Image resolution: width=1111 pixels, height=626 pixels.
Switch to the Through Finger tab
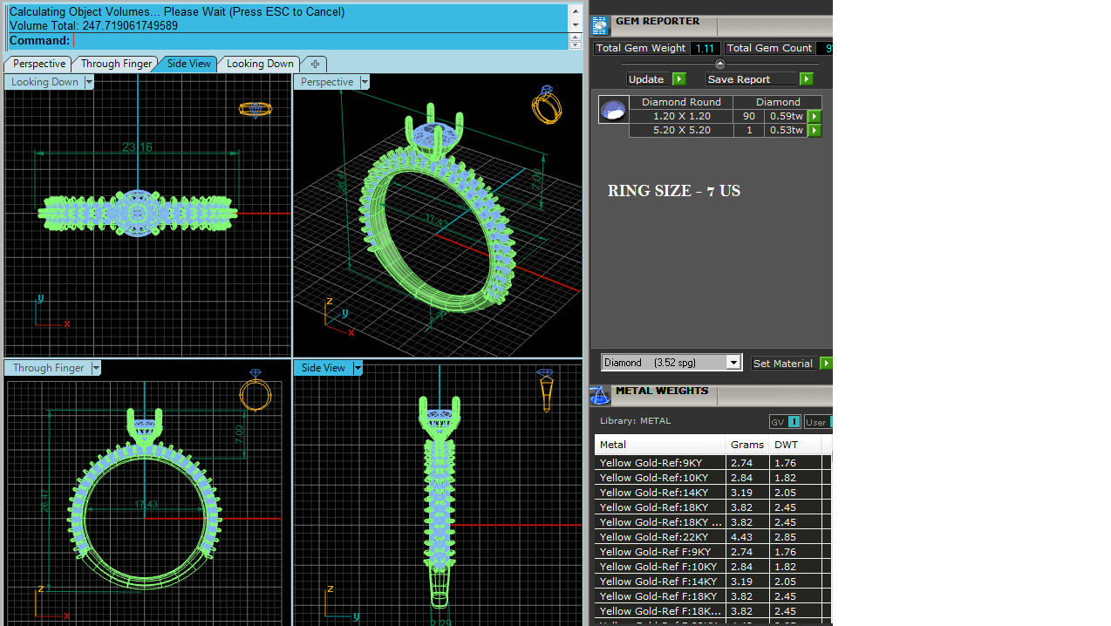[116, 64]
